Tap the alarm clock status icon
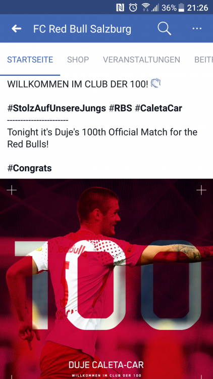Viewport: 213px width, 379px height. pyautogui.click(x=133, y=8)
